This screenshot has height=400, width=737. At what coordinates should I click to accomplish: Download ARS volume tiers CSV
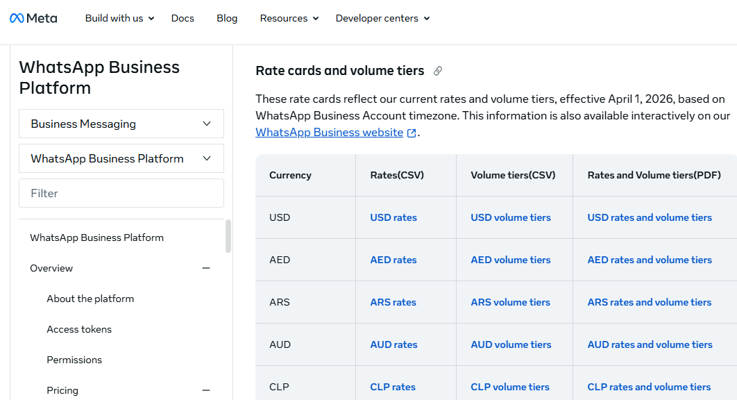point(511,303)
